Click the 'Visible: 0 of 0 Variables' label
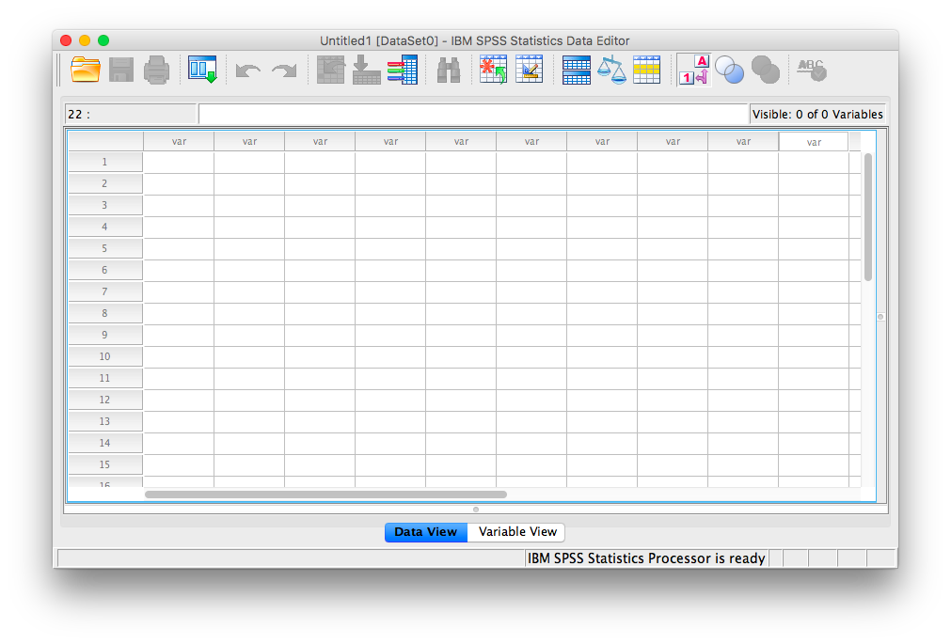Viewport: 951px width, 644px height. click(817, 114)
